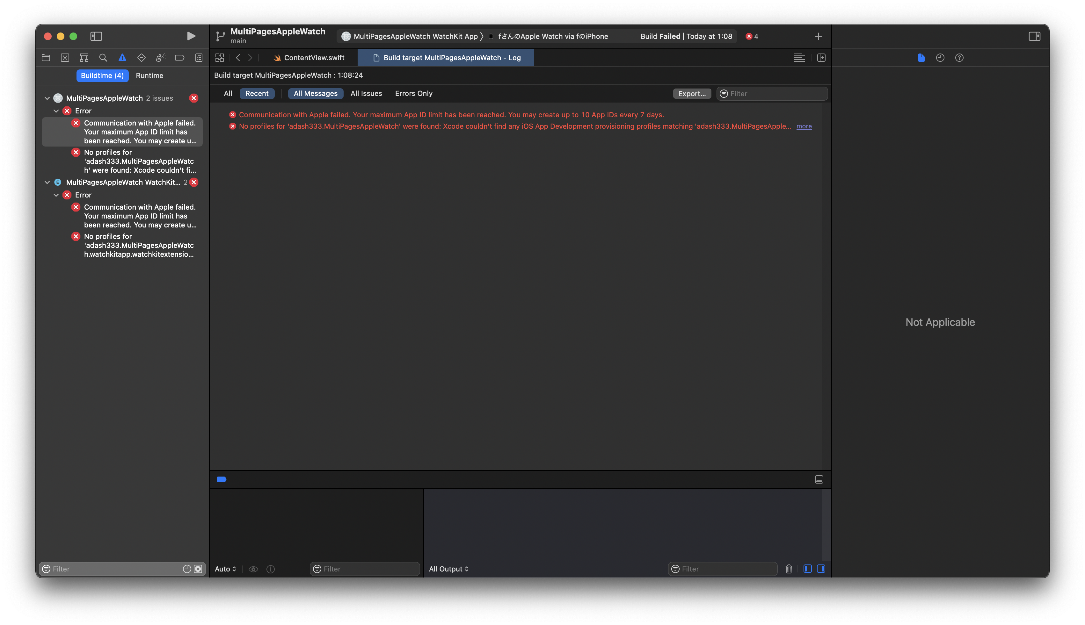Click the build log Filter field

pos(772,94)
